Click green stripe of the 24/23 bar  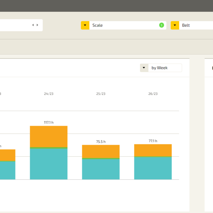[49, 148]
